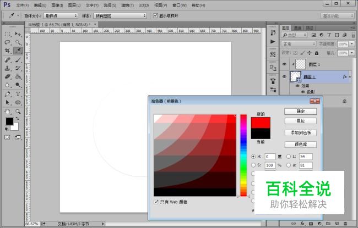Lock transparent pixels in Layers panel
Viewport: 358px width, 228px height.
(x=295, y=53)
